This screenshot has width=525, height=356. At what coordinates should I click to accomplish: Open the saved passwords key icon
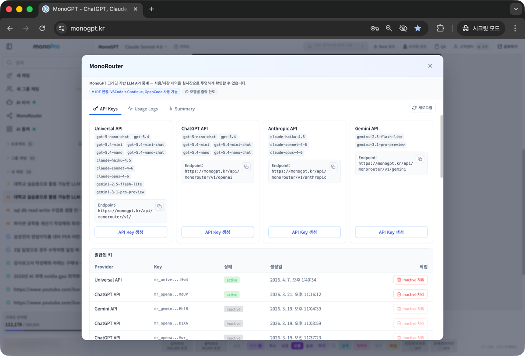374,28
